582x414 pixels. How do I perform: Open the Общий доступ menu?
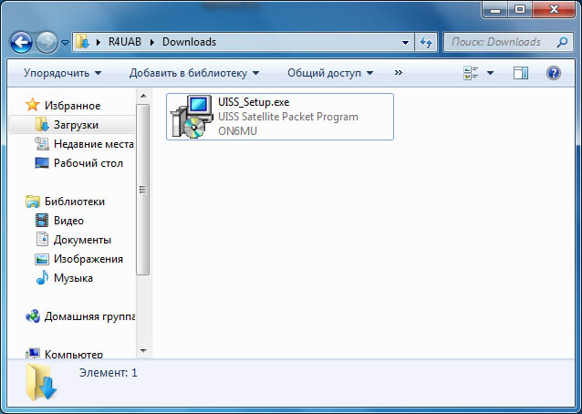pos(330,73)
